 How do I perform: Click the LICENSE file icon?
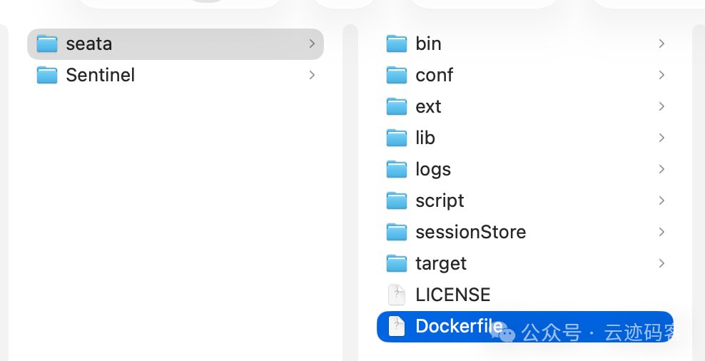pos(397,295)
